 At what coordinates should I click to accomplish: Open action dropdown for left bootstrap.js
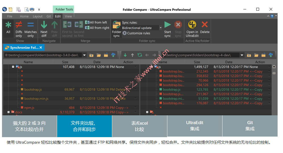[135, 90]
